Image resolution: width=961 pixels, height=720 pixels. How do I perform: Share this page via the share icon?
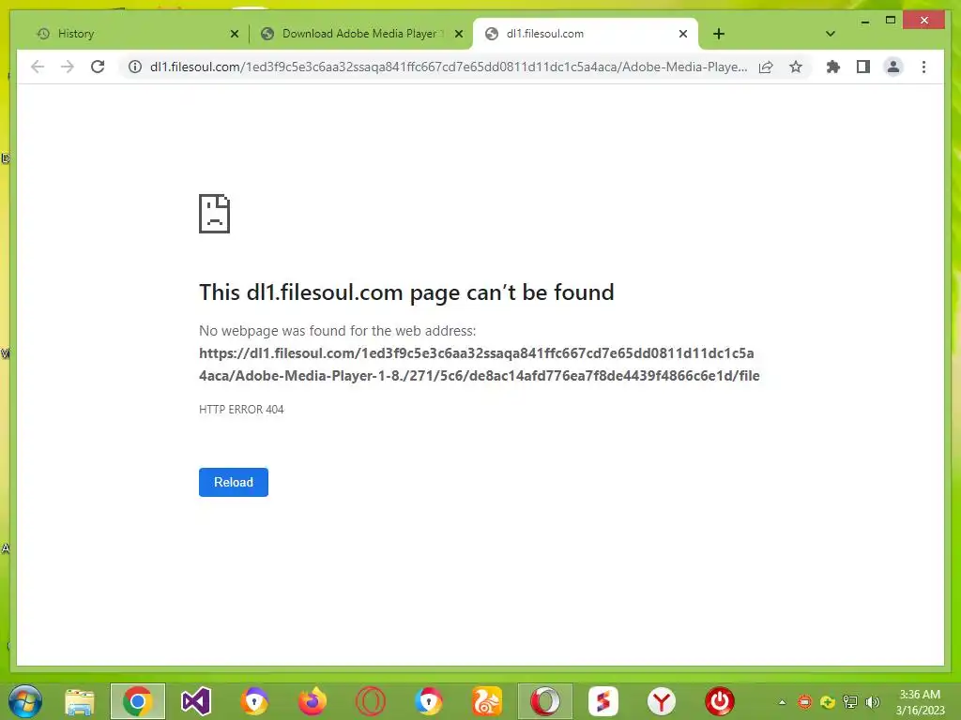tap(766, 67)
